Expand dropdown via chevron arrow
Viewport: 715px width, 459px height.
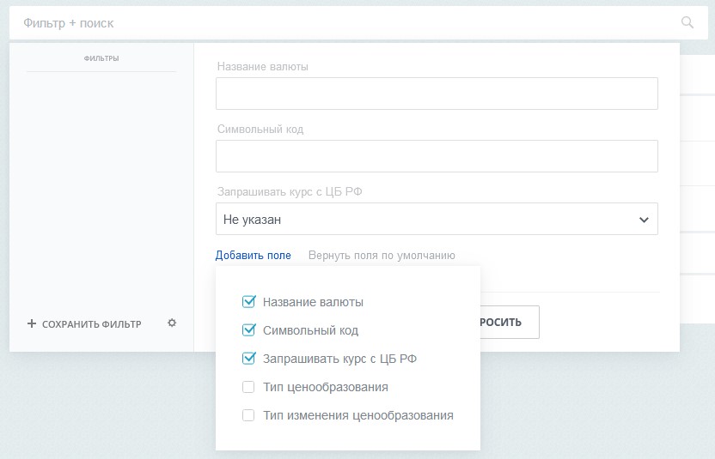point(644,220)
